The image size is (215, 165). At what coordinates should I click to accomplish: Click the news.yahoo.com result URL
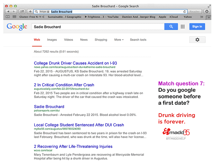tap(75, 67)
